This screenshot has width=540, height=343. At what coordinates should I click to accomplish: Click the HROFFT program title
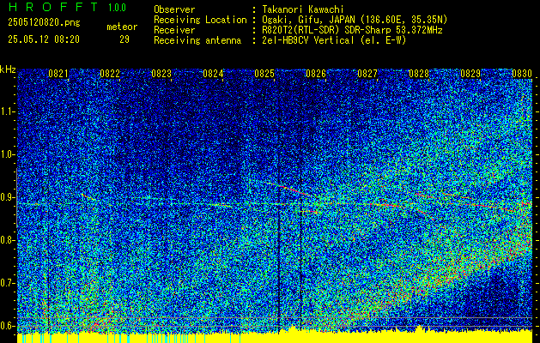click(x=53, y=7)
